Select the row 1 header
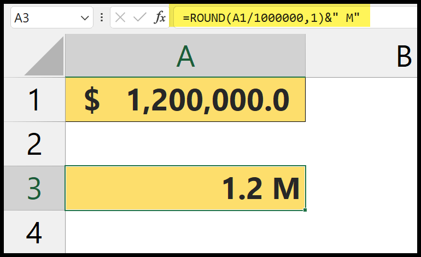The height and width of the screenshot is (257, 421). [x=34, y=100]
